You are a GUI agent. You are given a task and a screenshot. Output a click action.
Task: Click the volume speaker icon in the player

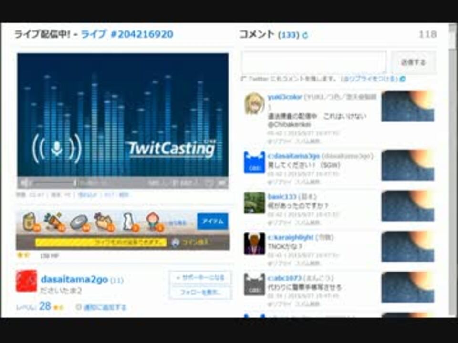click(x=25, y=183)
